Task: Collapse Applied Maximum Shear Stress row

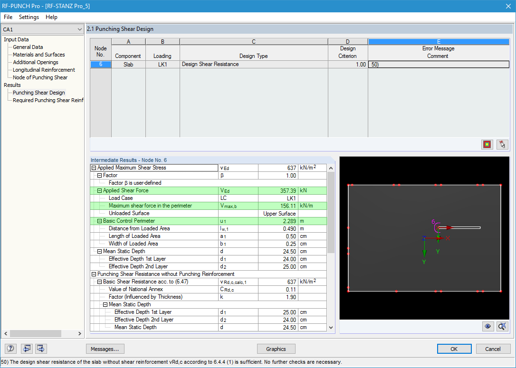Action: pyautogui.click(x=94, y=168)
